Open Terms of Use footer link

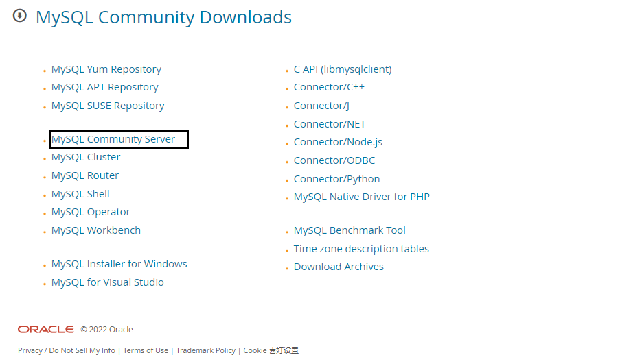[x=146, y=350]
